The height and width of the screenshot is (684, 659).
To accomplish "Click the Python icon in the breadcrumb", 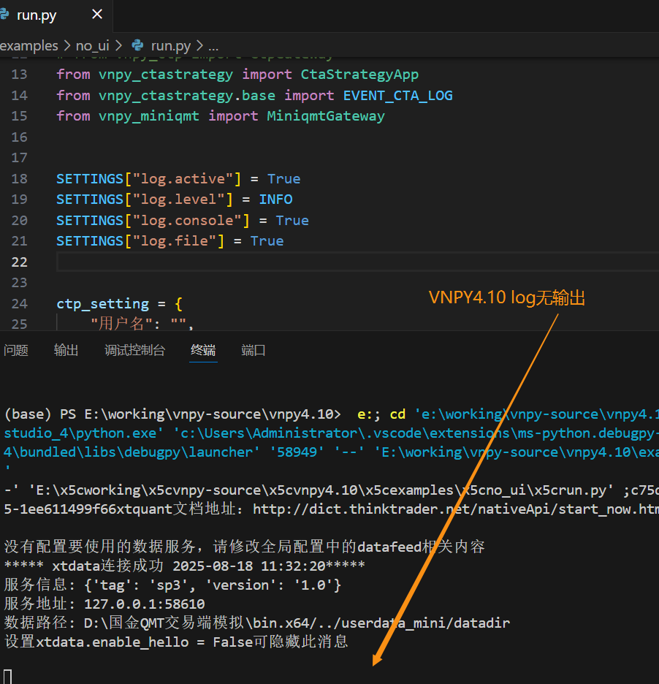I will 138,45.
